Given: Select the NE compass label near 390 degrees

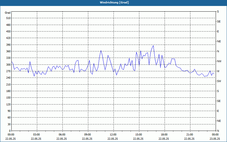Looking at the screenshot, I should point(219,41).
